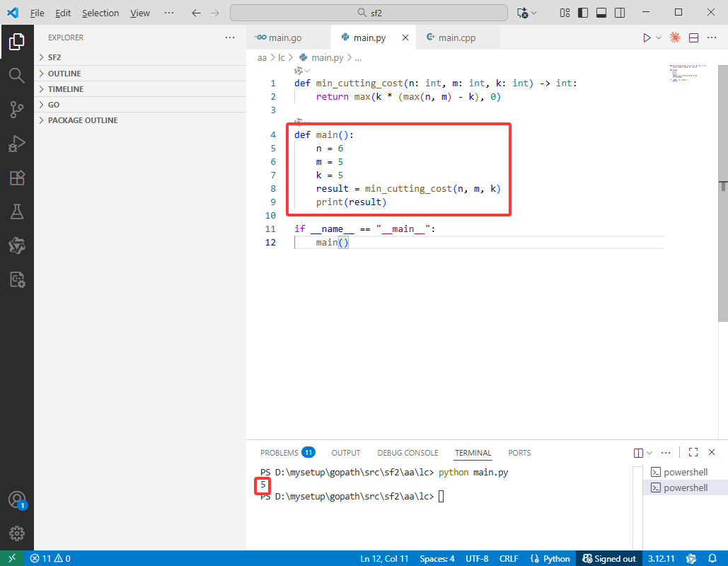Image resolution: width=728 pixels, height=566 pixels.
Task: Expand the TIMELINE section
Action: click(140, 88)
